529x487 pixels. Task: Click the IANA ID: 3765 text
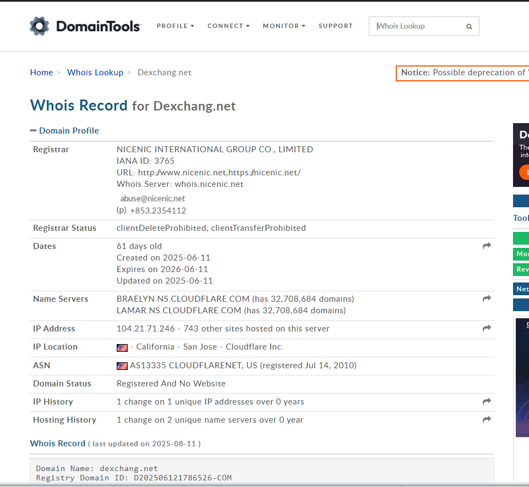click(x=145, y=161)
